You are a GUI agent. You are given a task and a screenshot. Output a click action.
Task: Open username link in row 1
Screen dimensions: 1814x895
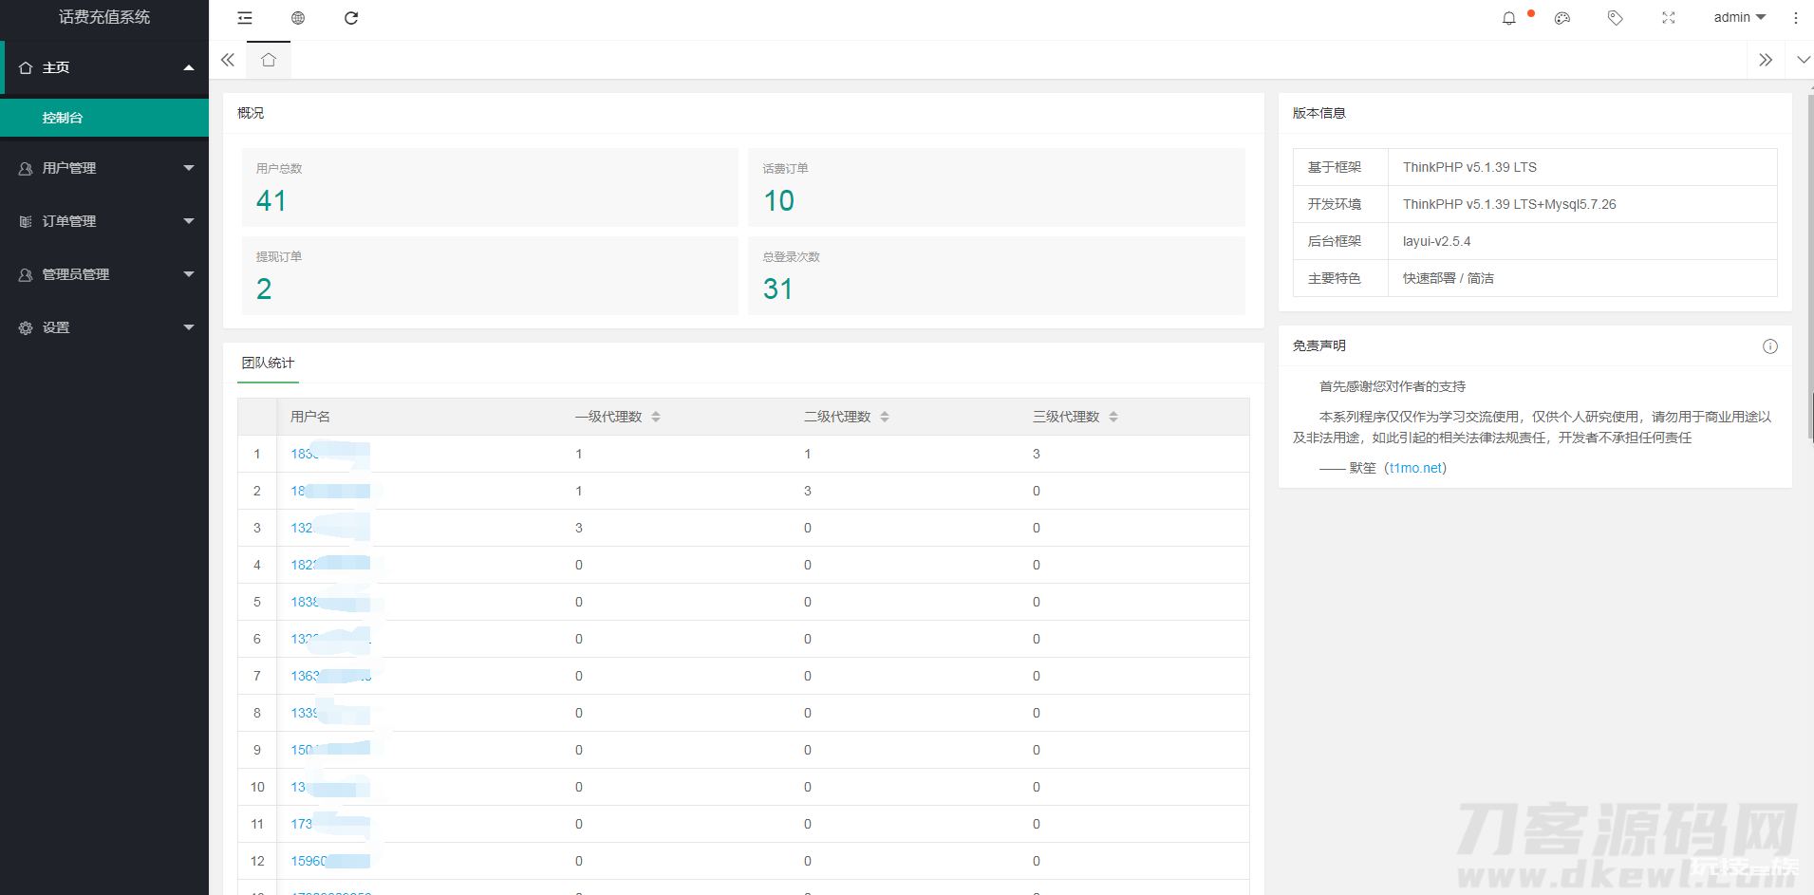(x=330, y=454)
